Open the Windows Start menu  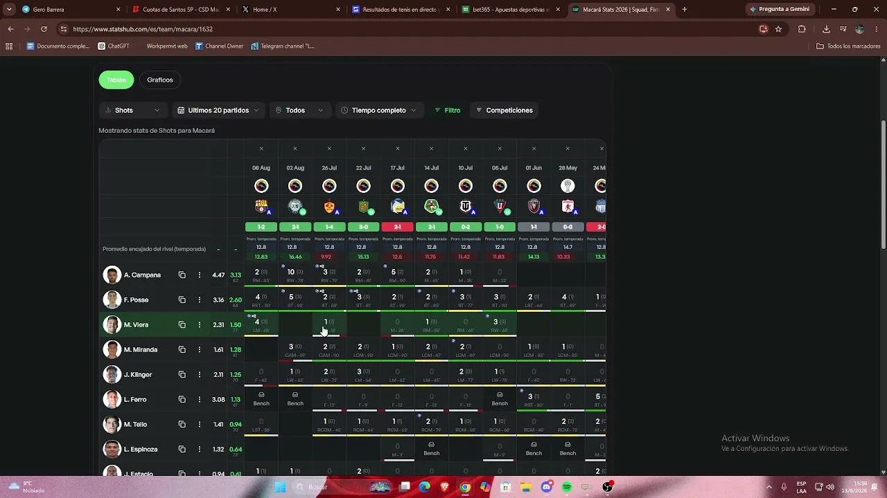click(x=280, y=487)
